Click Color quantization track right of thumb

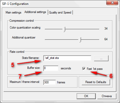(x=82, y=29)
